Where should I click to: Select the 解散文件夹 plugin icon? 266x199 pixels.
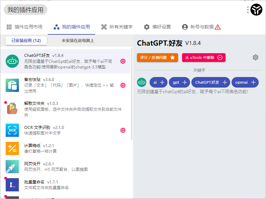coord(12,108)
